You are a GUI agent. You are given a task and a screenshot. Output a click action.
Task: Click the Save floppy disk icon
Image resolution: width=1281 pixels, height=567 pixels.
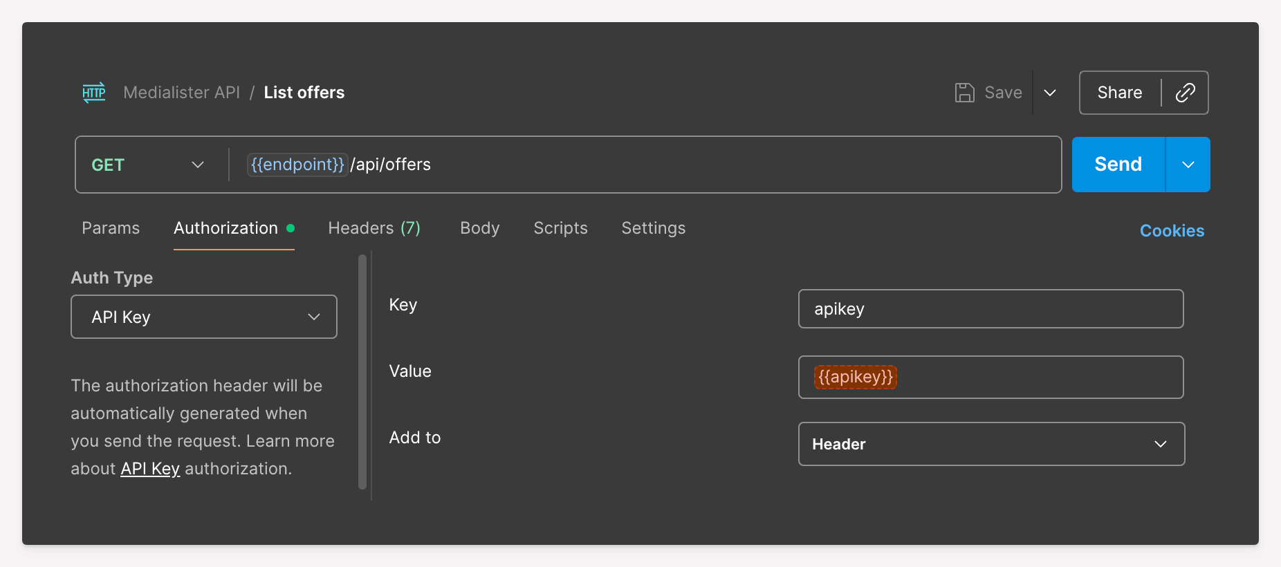pyautogui.click(x=964, y=93)
